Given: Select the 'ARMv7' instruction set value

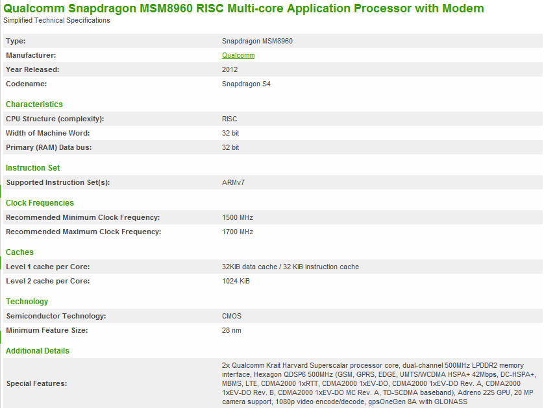Looking at the screenshot, I should 233,182.
